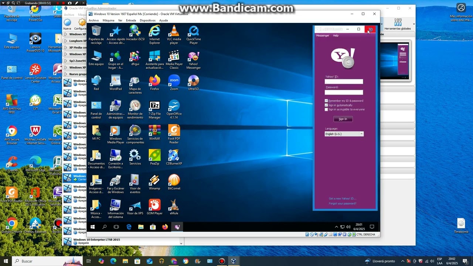
Task: Launch the eMule desktop shortcut
Action: coord(174,207)
